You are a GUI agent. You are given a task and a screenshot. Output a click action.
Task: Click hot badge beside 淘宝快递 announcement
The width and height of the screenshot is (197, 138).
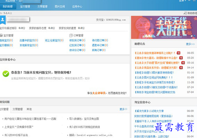pos(179,53)
